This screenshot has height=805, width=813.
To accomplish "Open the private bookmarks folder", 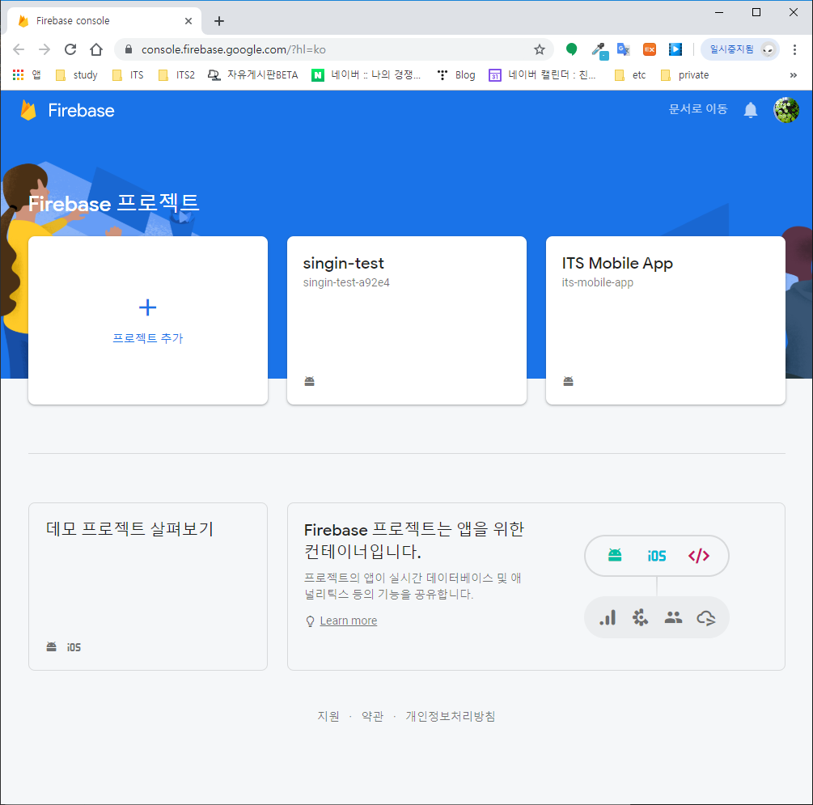I will [x=685, y=75].
